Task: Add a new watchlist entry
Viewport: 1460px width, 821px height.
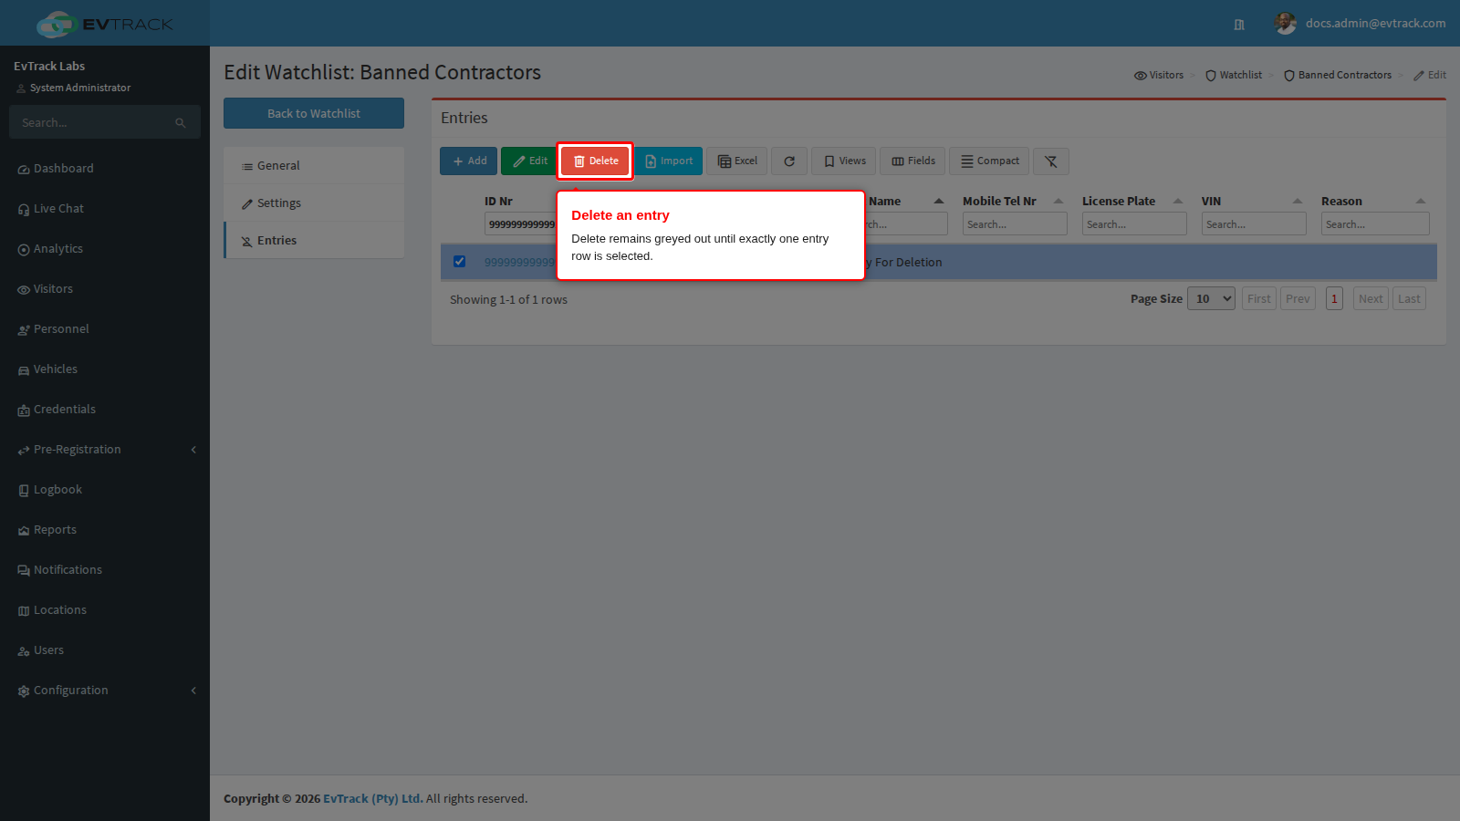Action: click(469, 161)
